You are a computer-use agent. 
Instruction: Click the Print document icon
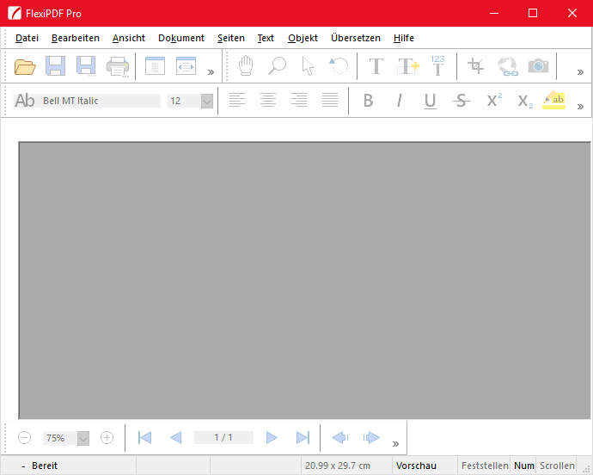click(117, 66)
